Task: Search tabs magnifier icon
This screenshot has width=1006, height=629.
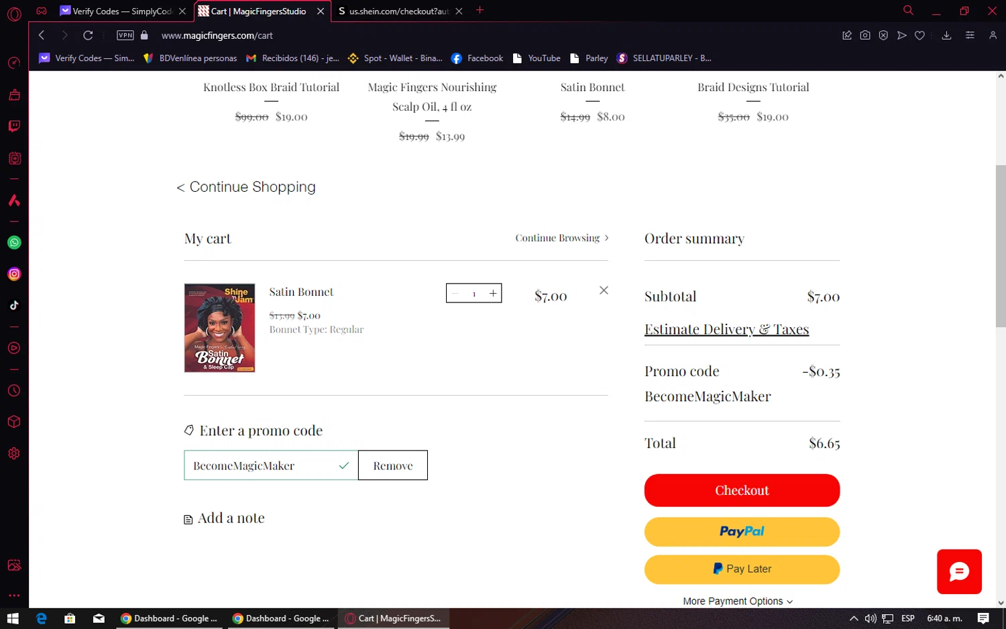Action: [x=908, y=11]
